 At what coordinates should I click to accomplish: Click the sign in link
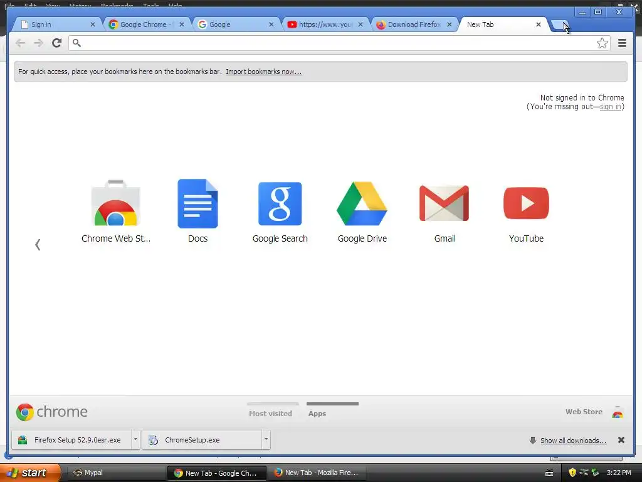click(611, 107)
